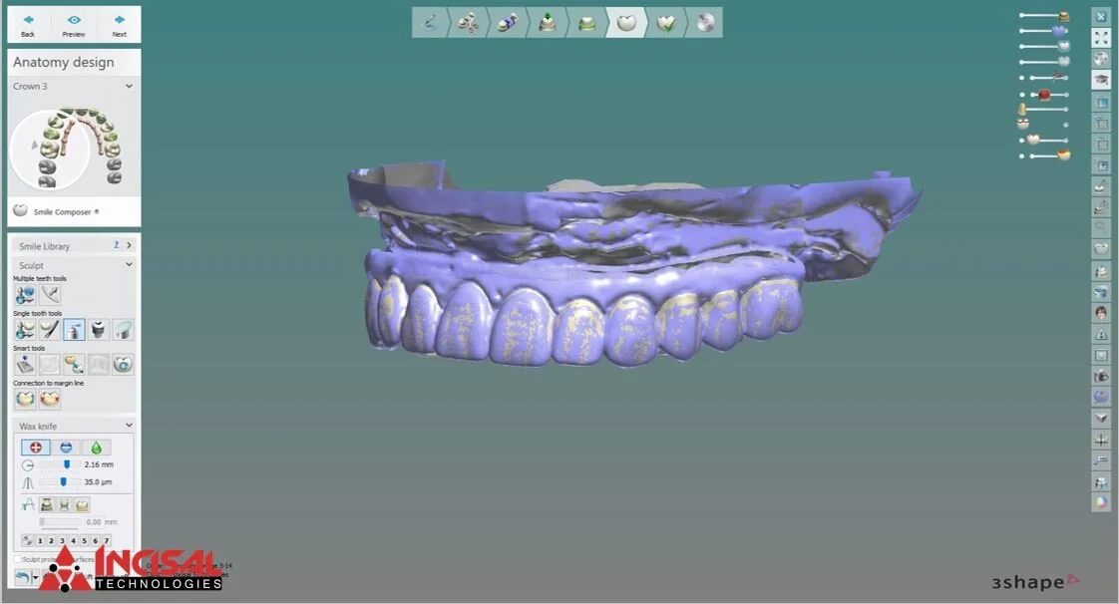This screenshot has width=1119, height=604.
Task: Select the first Connection to margin line tool
Action: [24, 398]
